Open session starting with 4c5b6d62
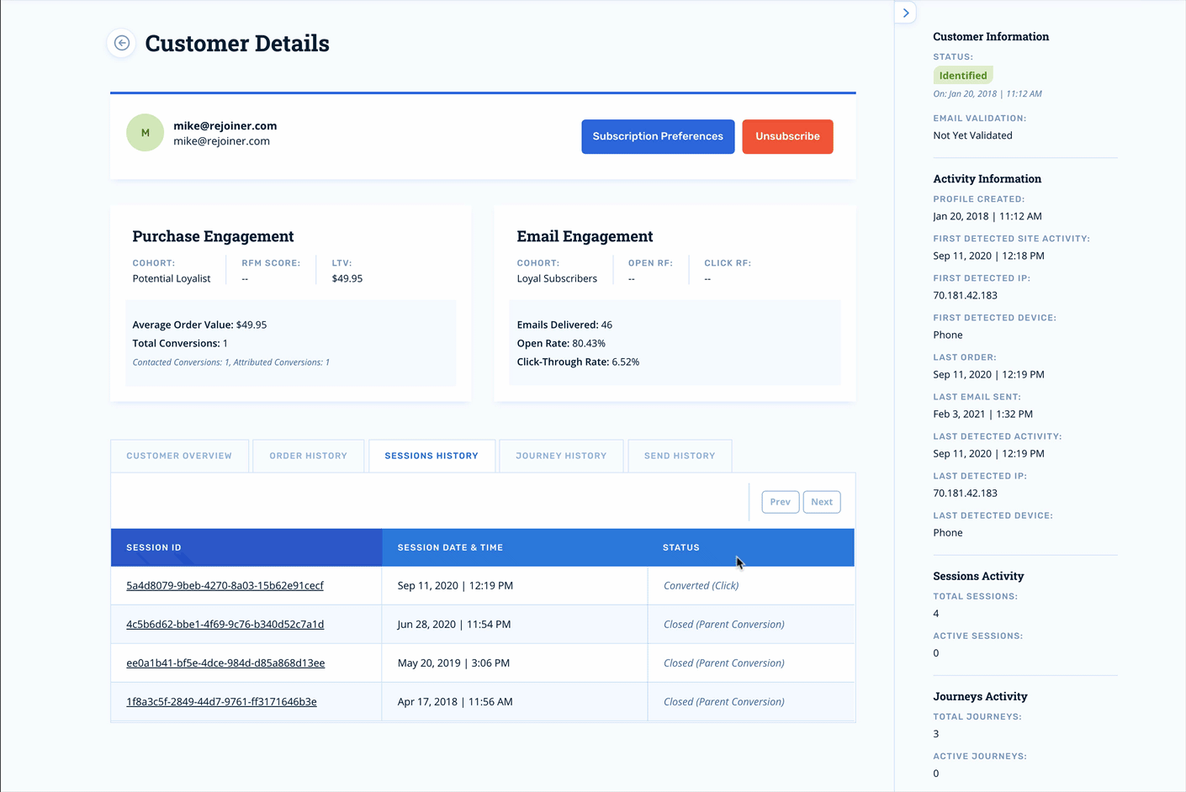Image resolution: width=1186 pixels, height=792 pixels. point(225,624)
